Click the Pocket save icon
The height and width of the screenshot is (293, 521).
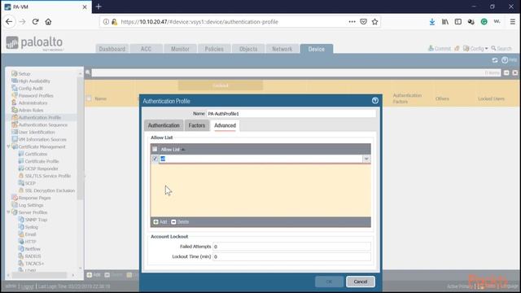click(364, 22)
